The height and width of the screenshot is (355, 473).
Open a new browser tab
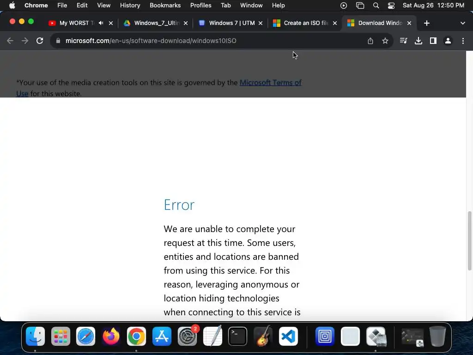(426, 23)
